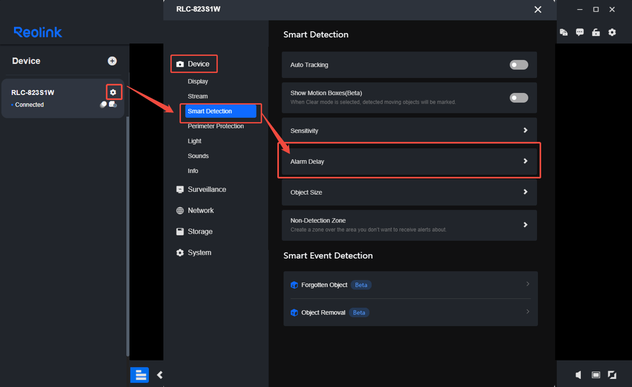Collapse the device panel with left arrow
This screenshot has width=632, height=387.
[x=160, y=375]
